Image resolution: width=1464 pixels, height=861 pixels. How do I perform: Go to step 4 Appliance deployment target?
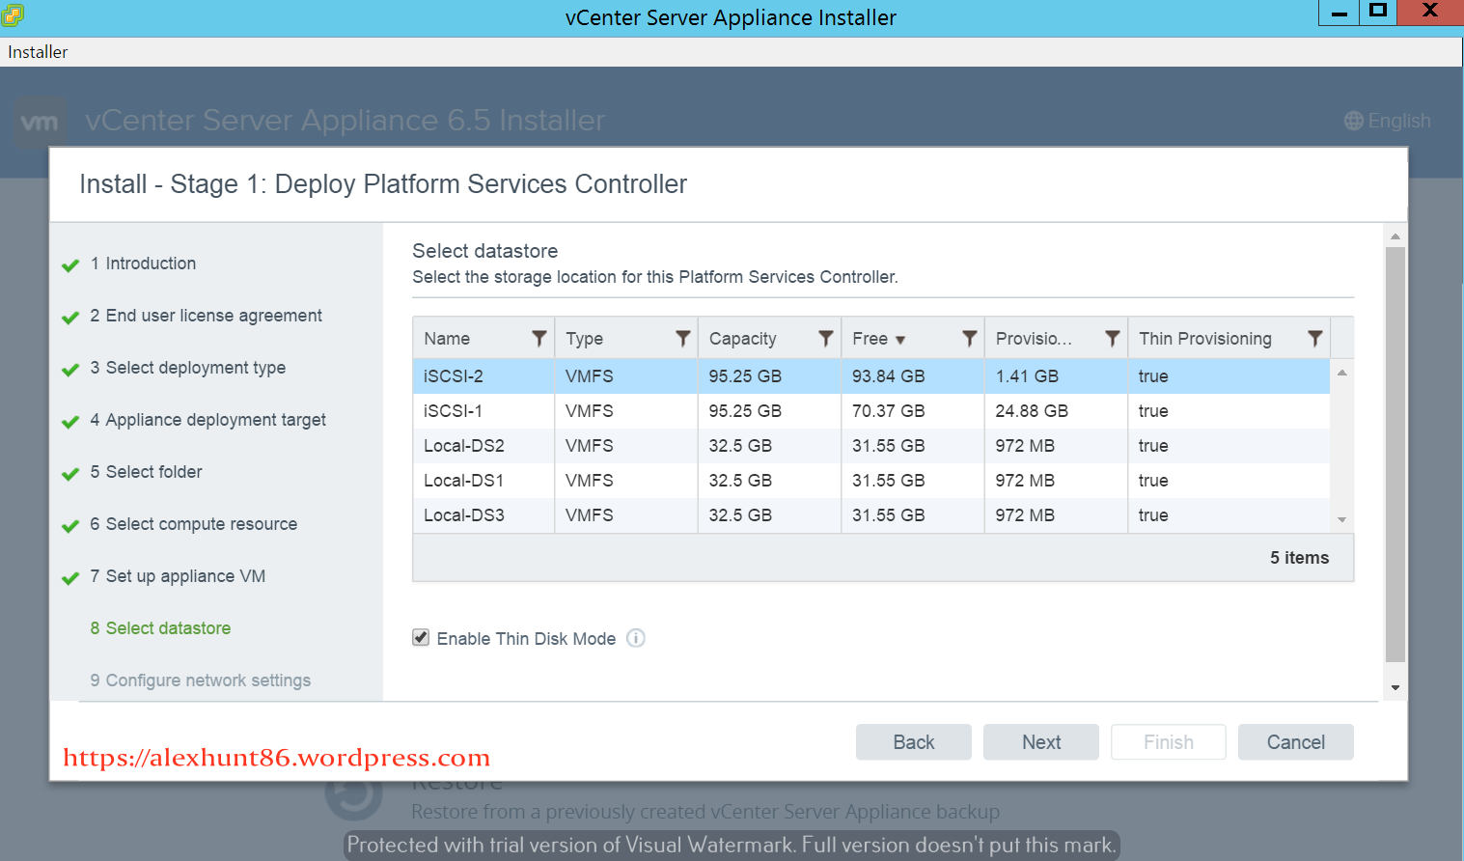[x=215, y=420]
